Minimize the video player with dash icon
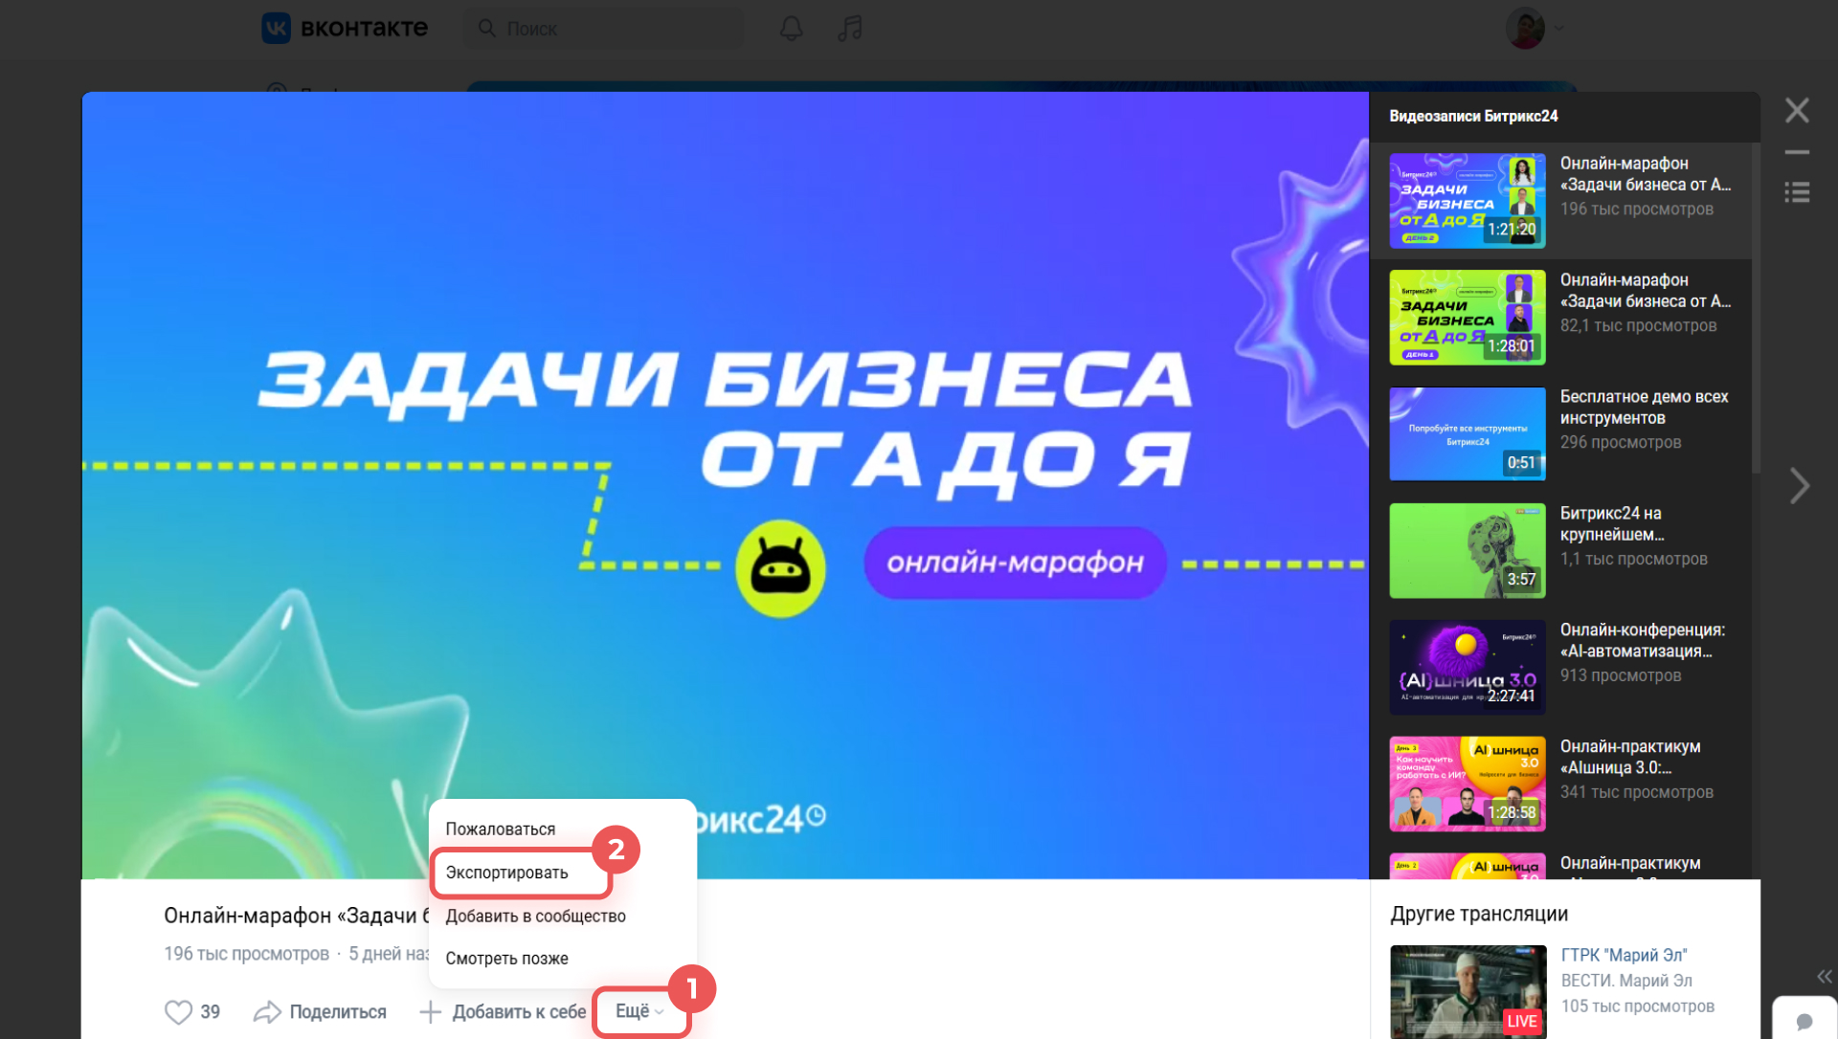 (x=1797, y=152)
